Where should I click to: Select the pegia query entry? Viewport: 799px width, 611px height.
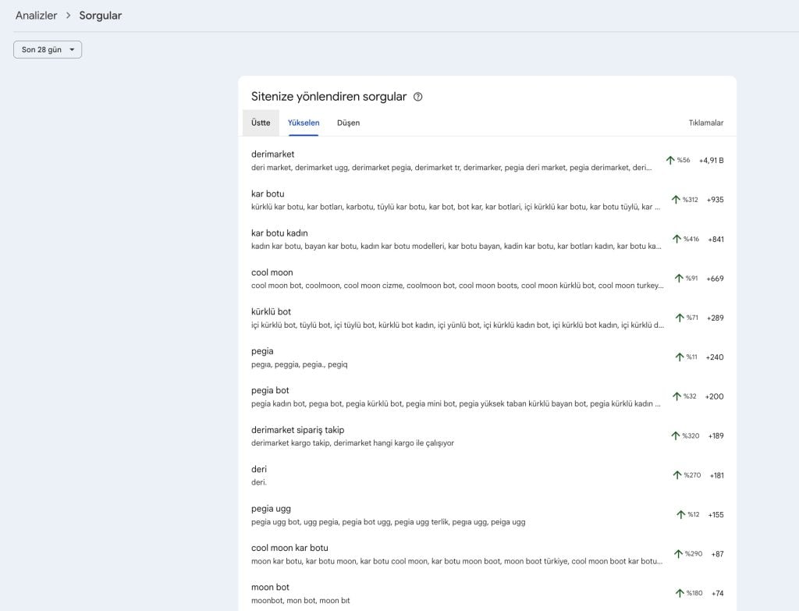(x=262, y=351)
